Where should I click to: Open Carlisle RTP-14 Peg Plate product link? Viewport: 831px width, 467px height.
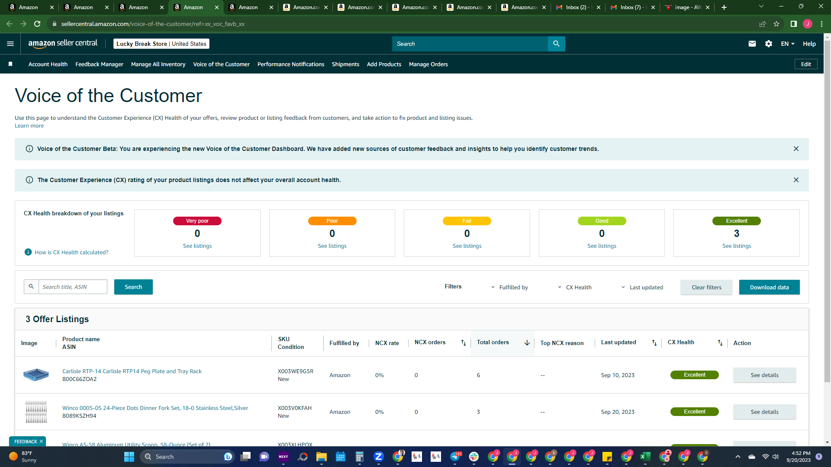click(132, 371)
